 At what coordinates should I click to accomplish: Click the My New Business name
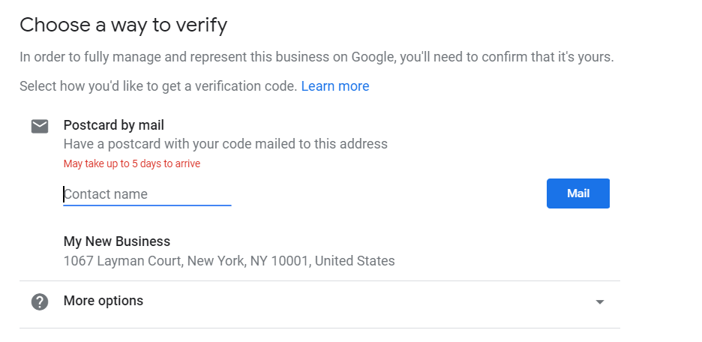pyautogui.click(x=117, y=241)
